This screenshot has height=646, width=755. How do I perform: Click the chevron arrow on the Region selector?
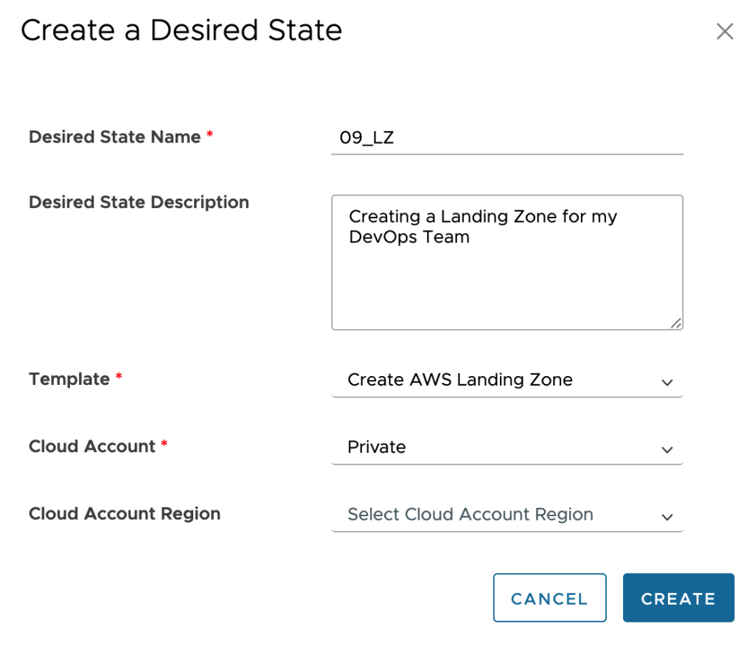(667, 517)
